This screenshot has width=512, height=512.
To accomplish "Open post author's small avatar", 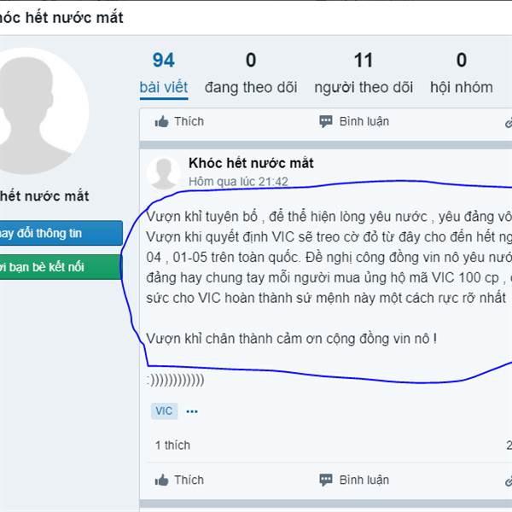I will [x=164, y=173].
